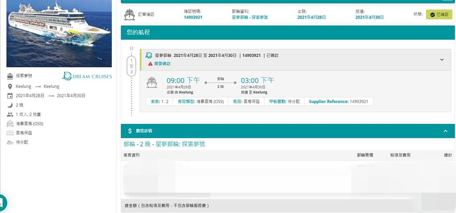This screenshot has height=213, width=456.
Task: Click the moon icon beside 2 晚
Action: point(10,105)
